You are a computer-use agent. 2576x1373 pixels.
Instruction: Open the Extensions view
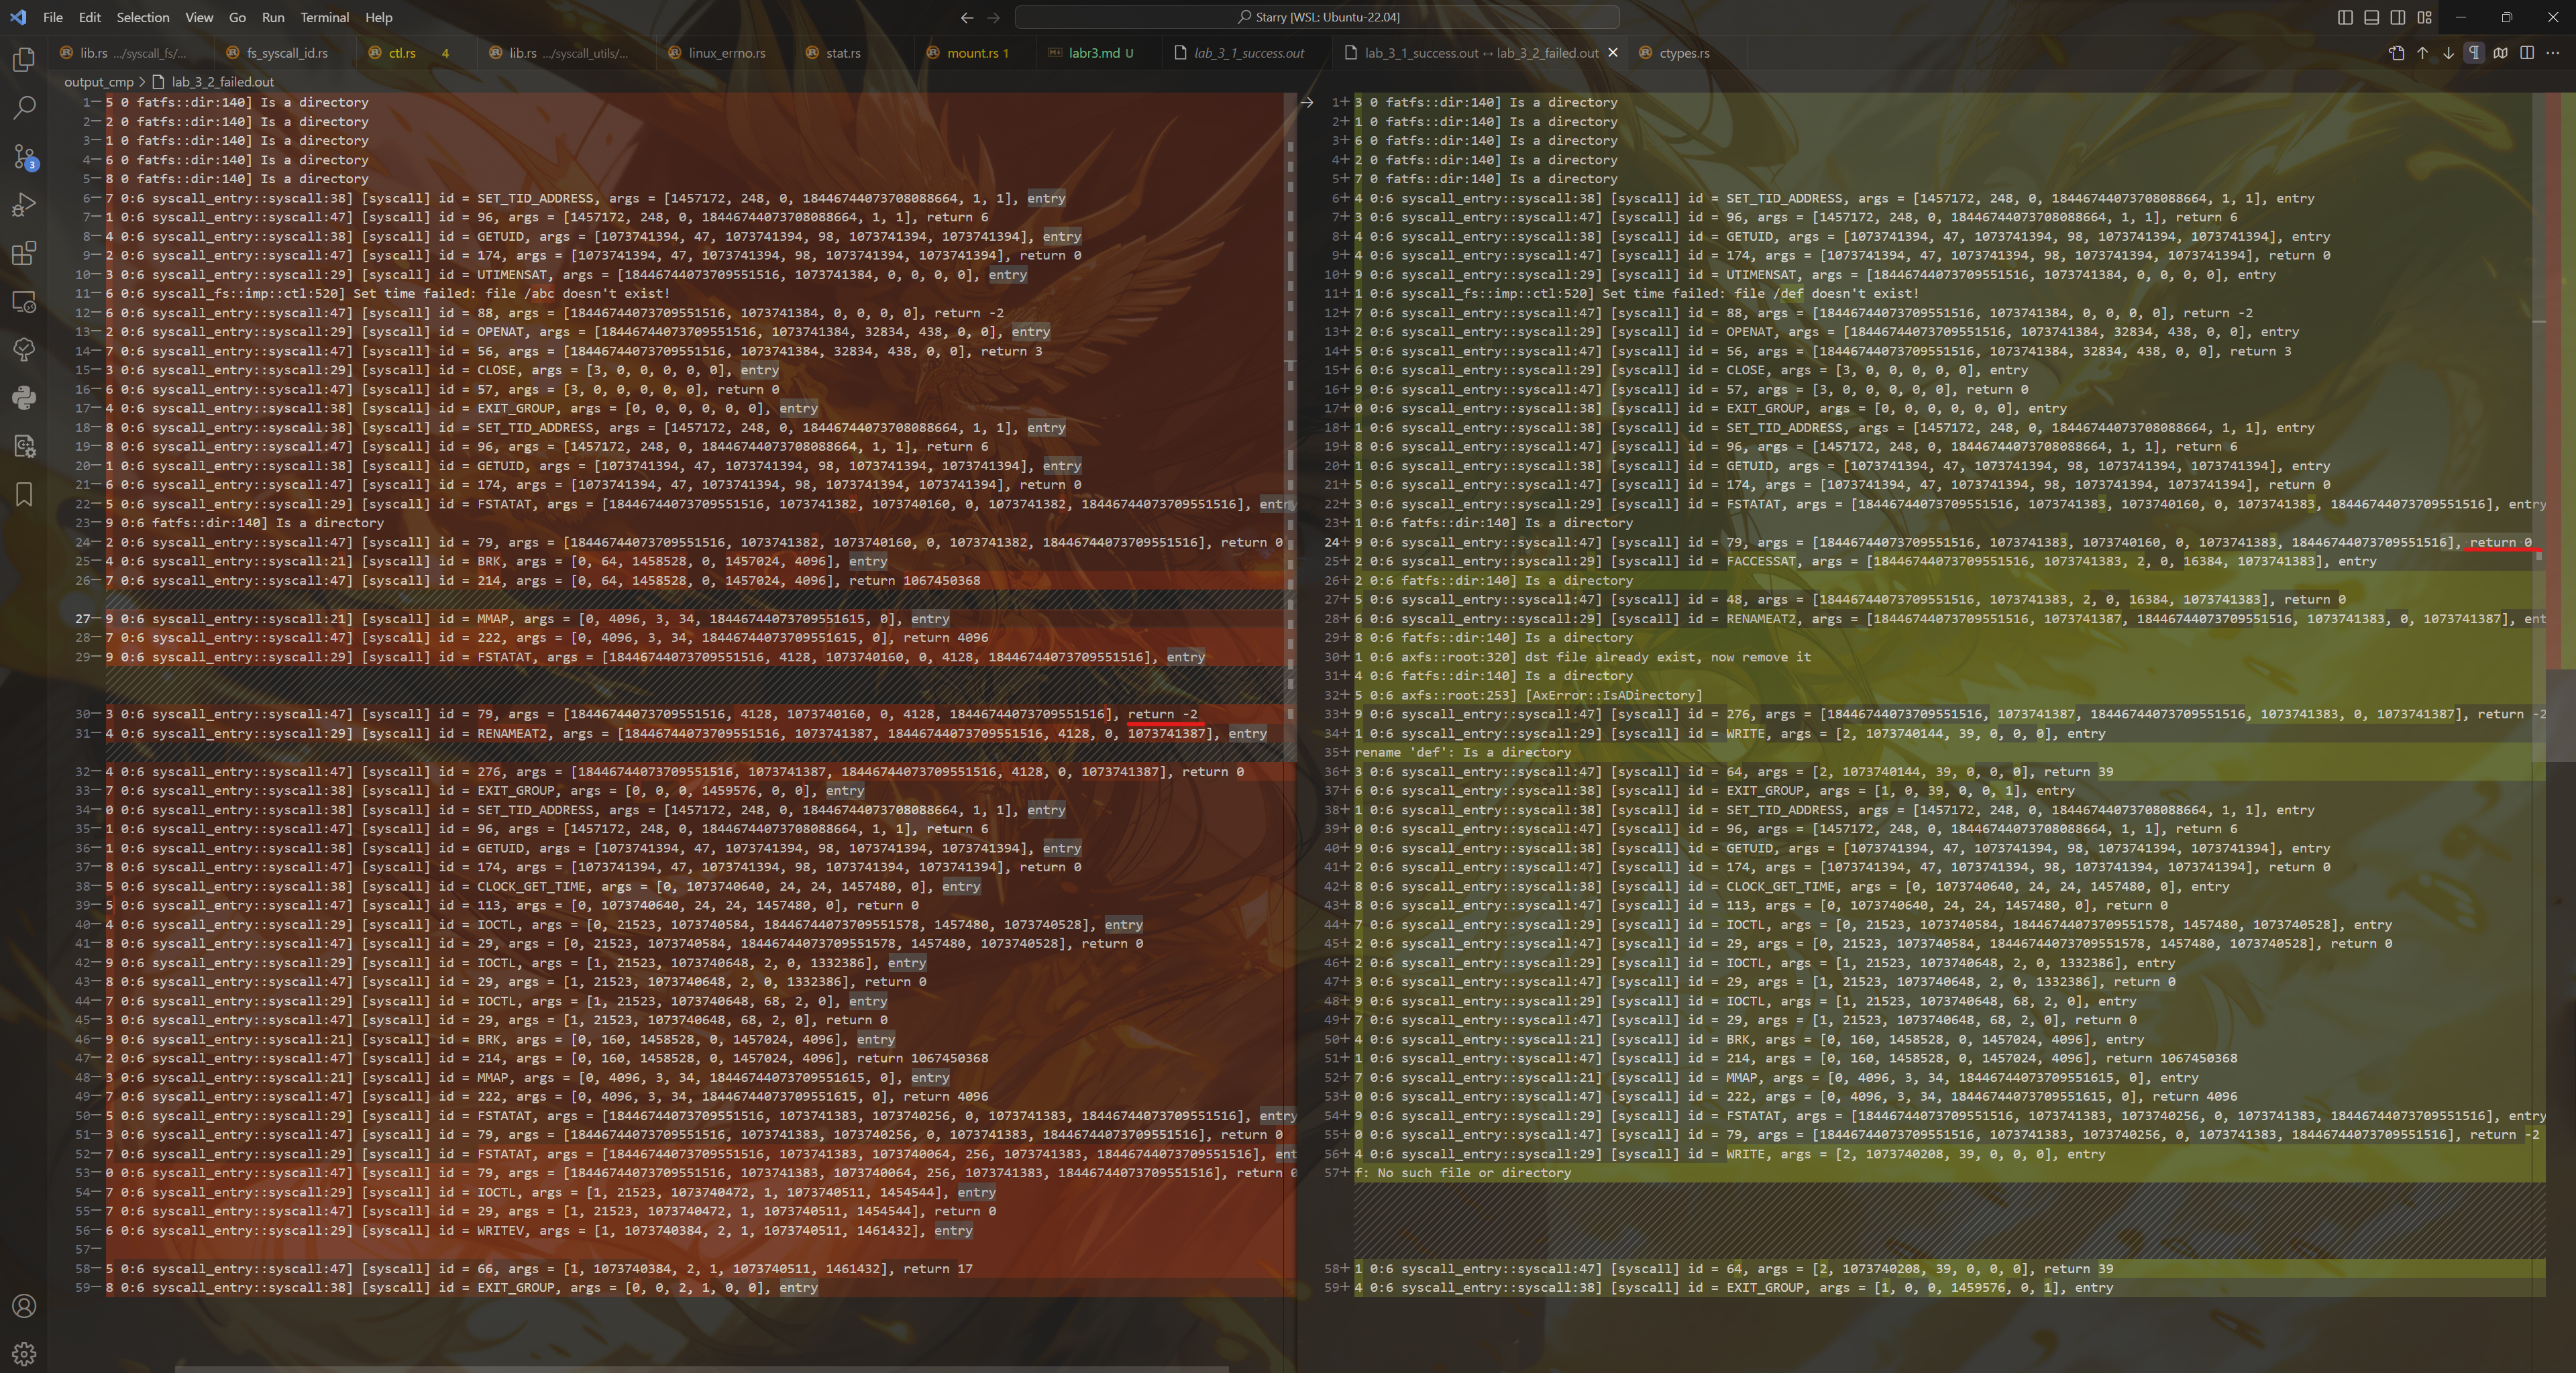24,253
